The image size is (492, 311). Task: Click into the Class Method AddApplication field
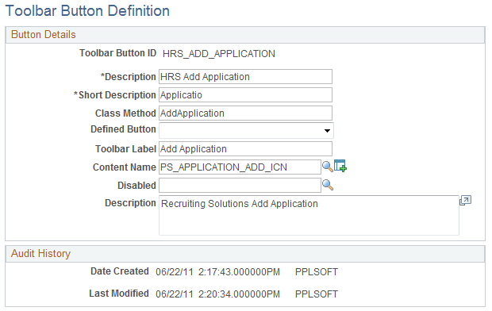point(245,113)
